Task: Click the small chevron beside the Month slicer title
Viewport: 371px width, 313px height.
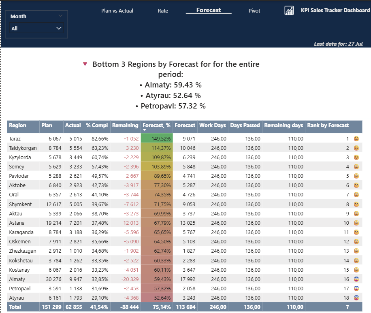Action: (61, 16)
